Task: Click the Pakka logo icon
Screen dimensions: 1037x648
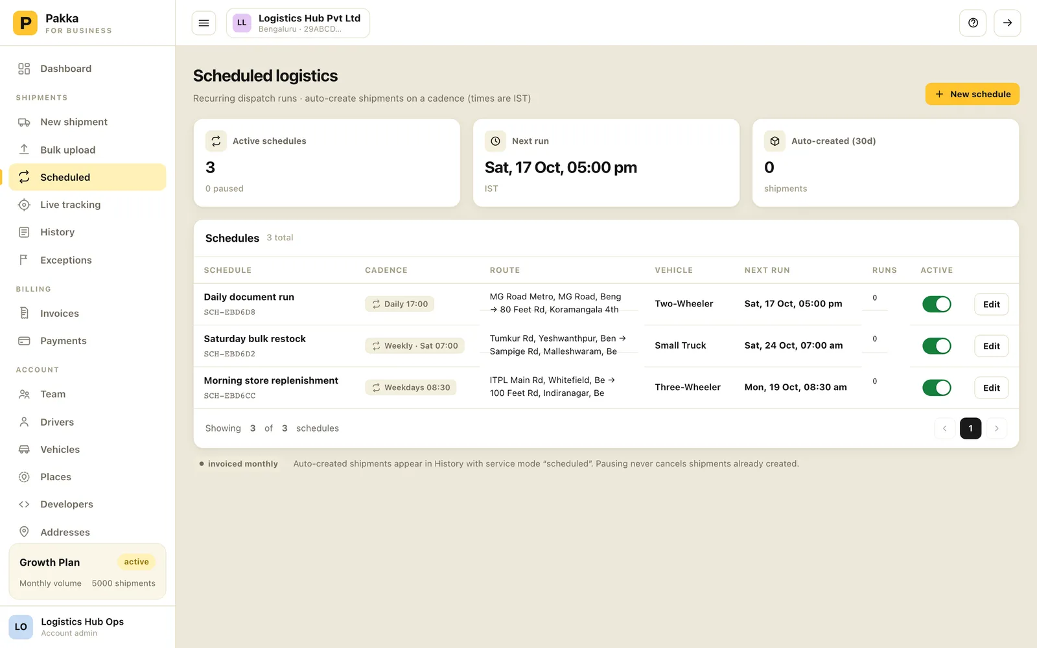Action: click(25, 23)
